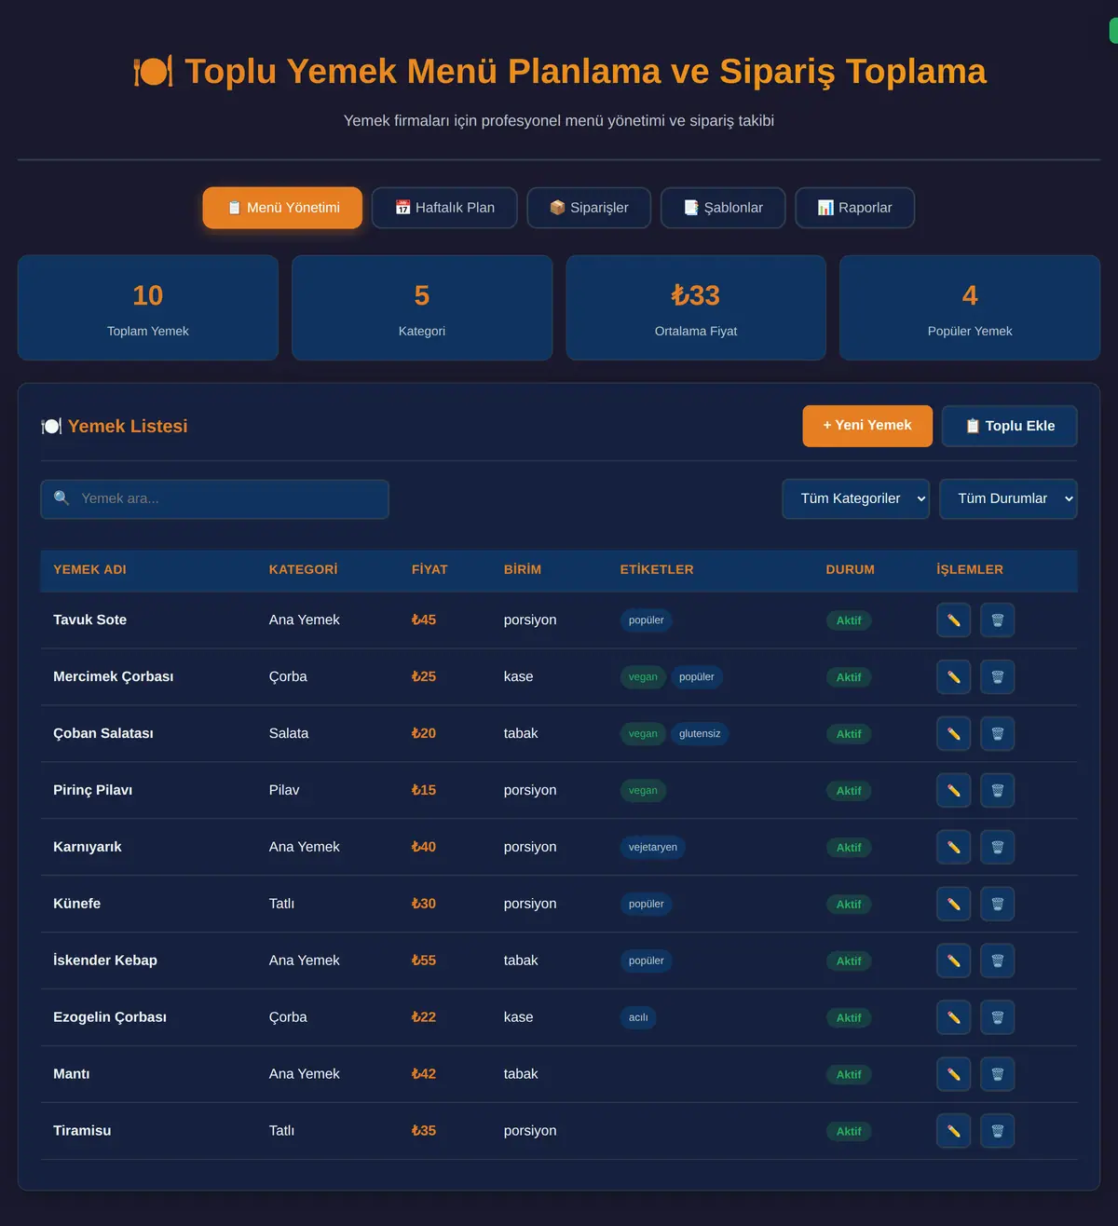
Task: Switch to Menü Yönetimi tab
Action: 282,208
